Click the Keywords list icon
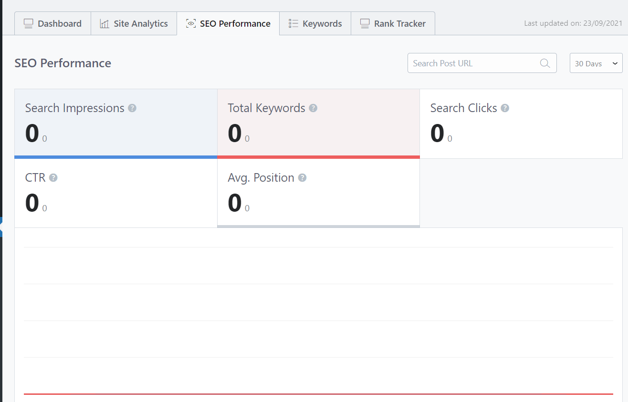This screenshot has width=628, height=402. coord(293,23)
